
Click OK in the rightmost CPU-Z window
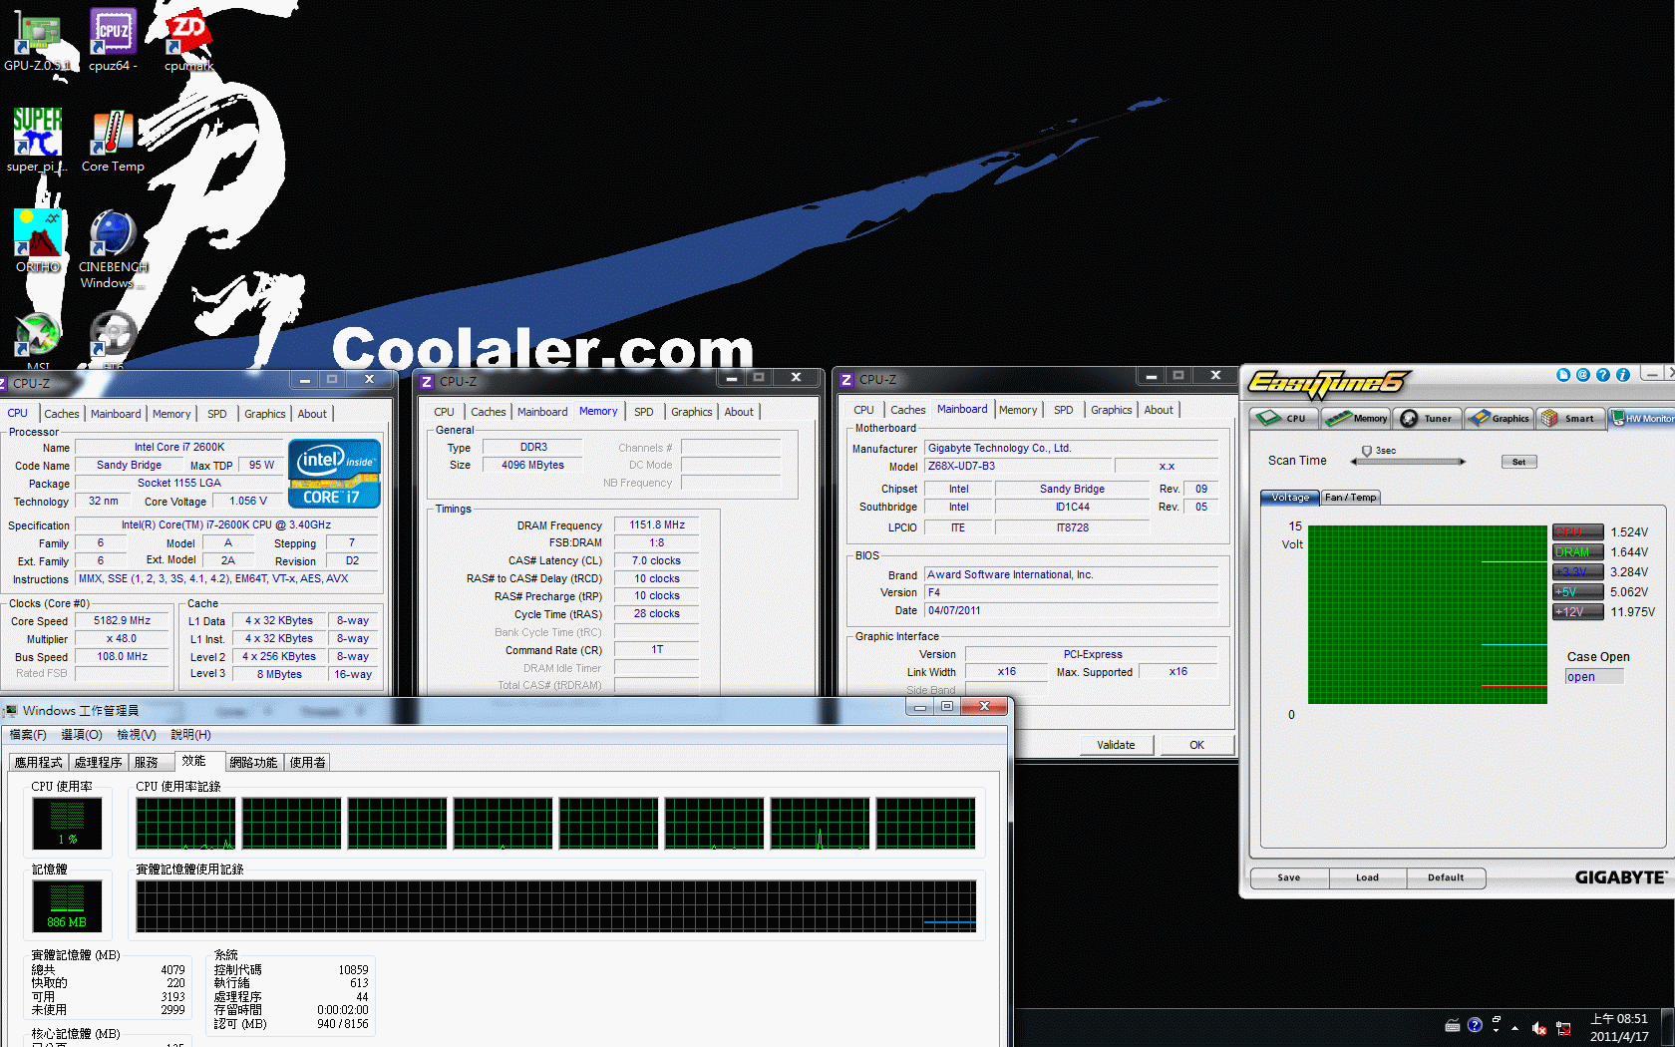coord(1196,745)
